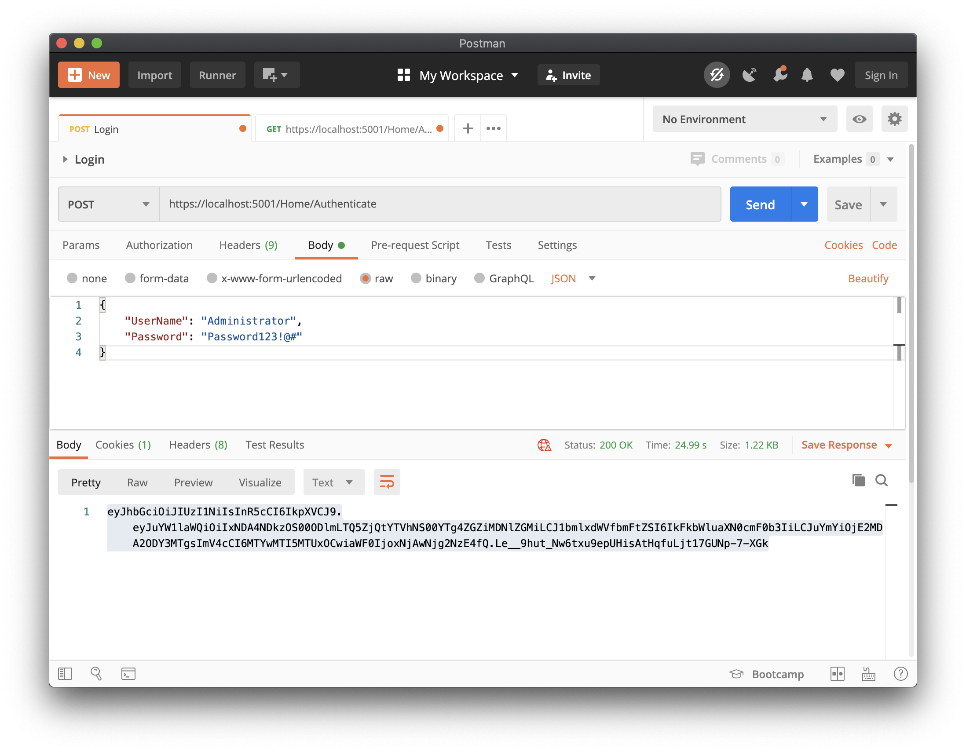Toggle the SSL certificate verification icon

point(717,75)
